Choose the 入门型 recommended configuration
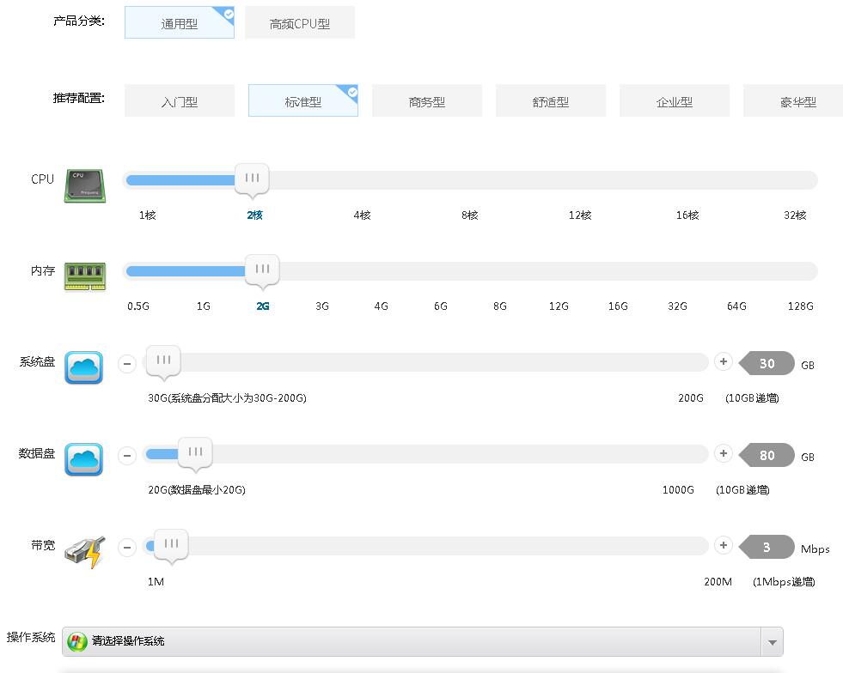 (x=180, y=101)
